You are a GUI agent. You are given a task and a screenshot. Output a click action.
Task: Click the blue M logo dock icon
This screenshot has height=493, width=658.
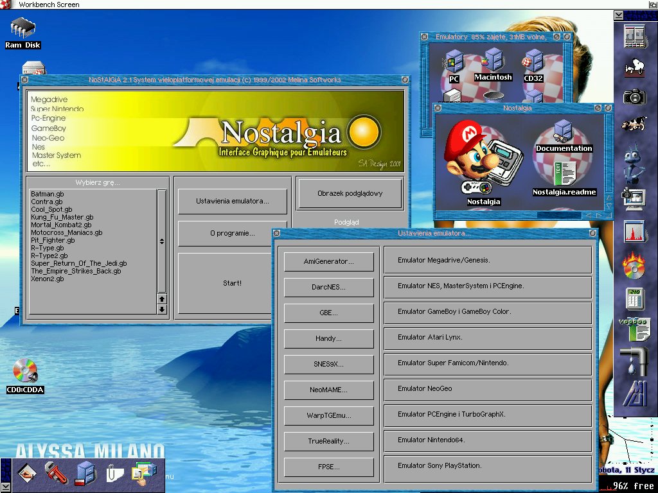[634, 393]
